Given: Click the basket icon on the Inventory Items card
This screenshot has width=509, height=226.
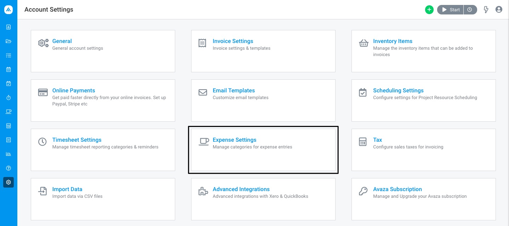Looking at the screenshot, I should point(364,43).
